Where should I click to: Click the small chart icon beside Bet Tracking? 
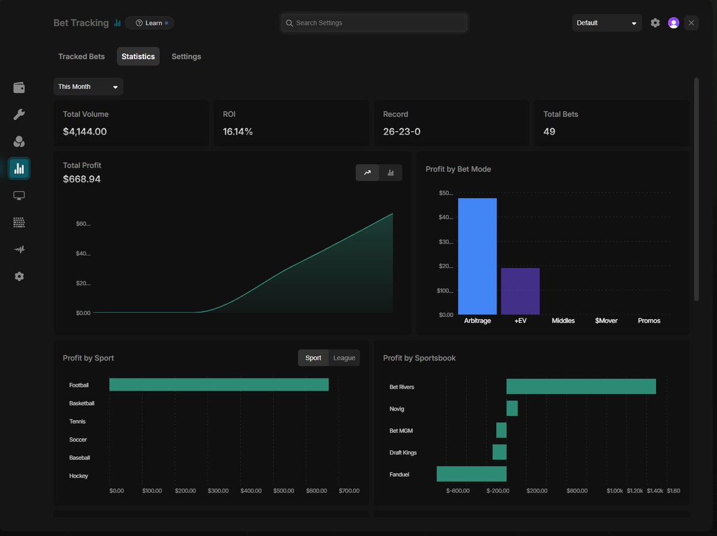(117, 23)
